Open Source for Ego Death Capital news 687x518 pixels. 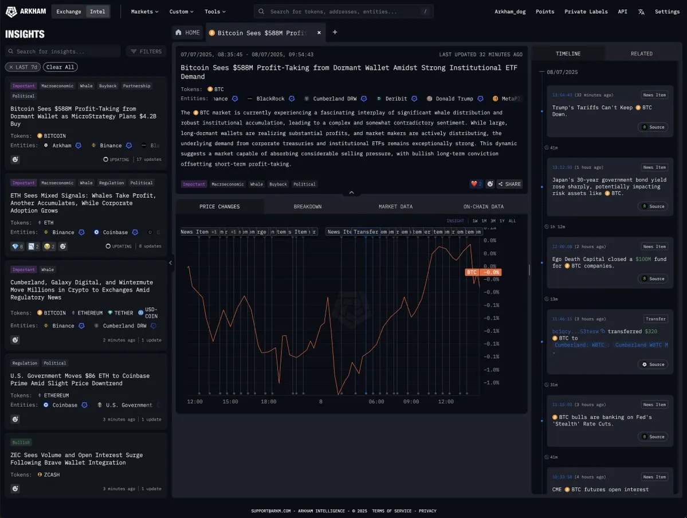[653, 278]
